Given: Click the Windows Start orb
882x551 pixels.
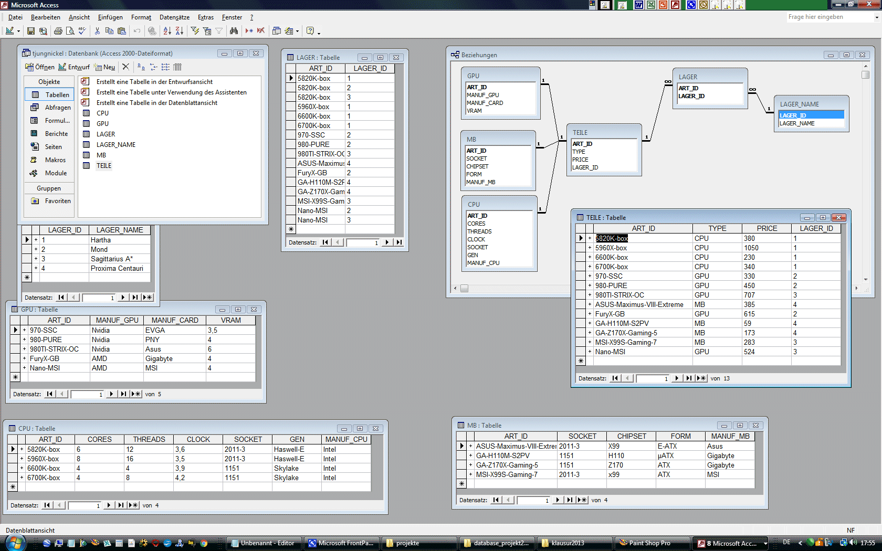Looking at the screenshot, I should (x=15, y=543).
